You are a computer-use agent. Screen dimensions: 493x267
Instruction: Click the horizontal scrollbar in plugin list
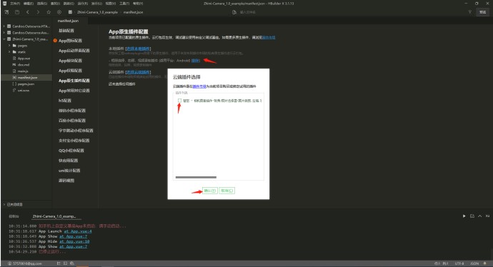pyautogui.click(x=196, y=177)
